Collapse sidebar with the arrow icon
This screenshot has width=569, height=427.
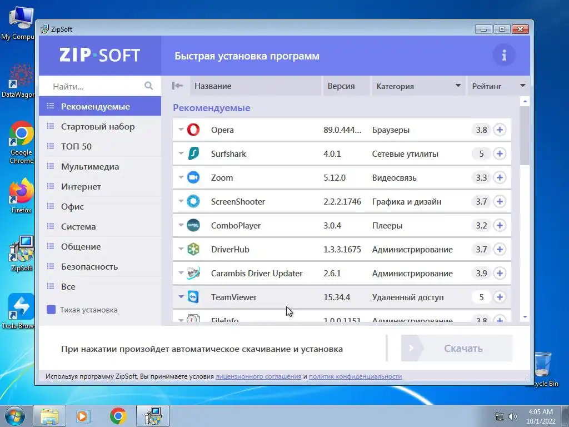click(x=177, y=86)
